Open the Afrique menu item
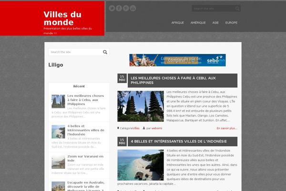 [178, 22]
